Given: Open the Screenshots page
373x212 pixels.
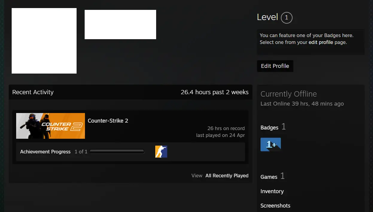Looking at the screenshot, I should [275, 206].
